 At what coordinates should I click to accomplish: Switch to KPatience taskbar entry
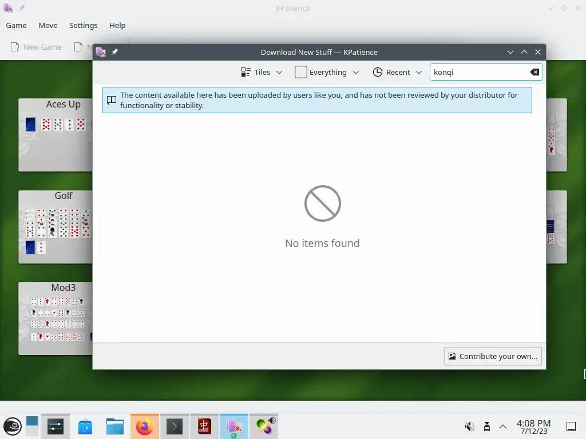(234, 426)
